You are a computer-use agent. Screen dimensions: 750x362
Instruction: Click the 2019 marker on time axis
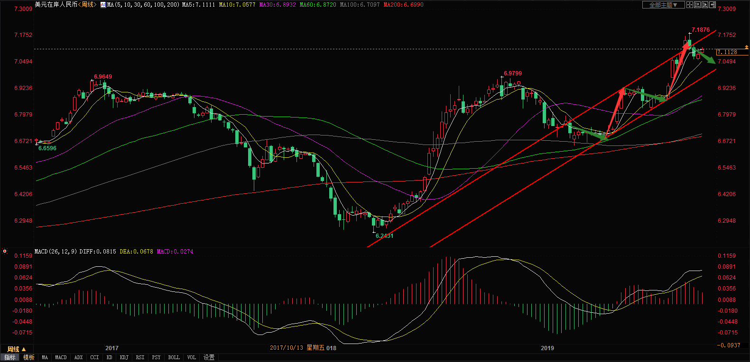click(547, 348)
